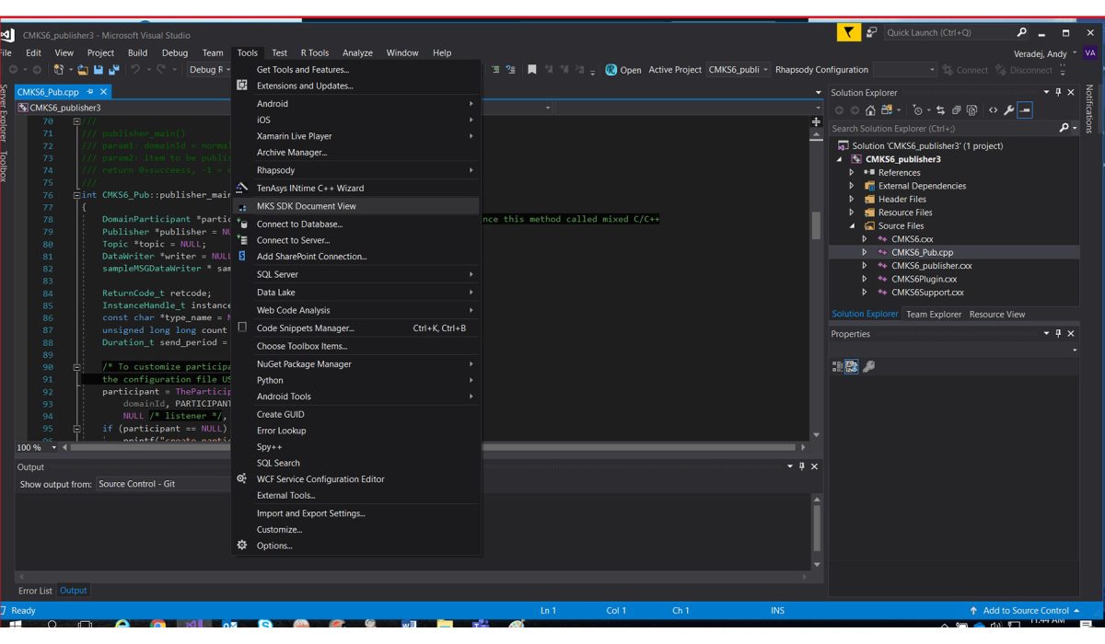Expand the Header Files folder node

[x=852, y=199]
